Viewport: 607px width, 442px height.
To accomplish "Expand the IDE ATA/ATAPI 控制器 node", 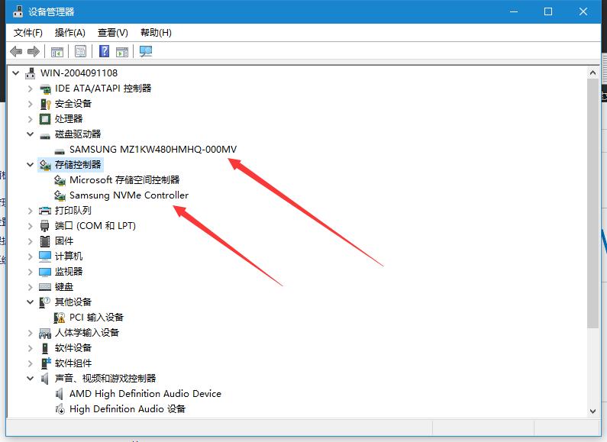I will click(x=31, y=89).
